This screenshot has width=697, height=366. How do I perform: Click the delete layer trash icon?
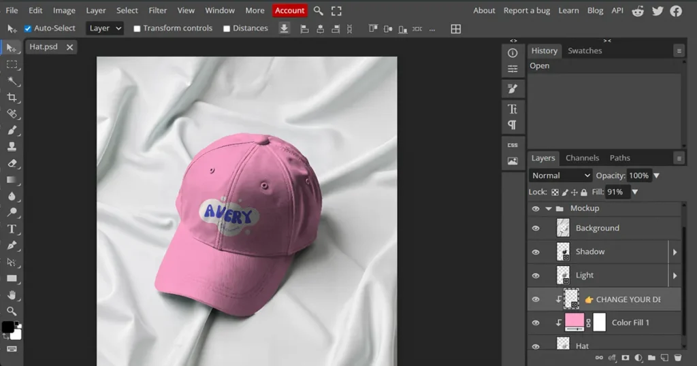tap(677, 358)
